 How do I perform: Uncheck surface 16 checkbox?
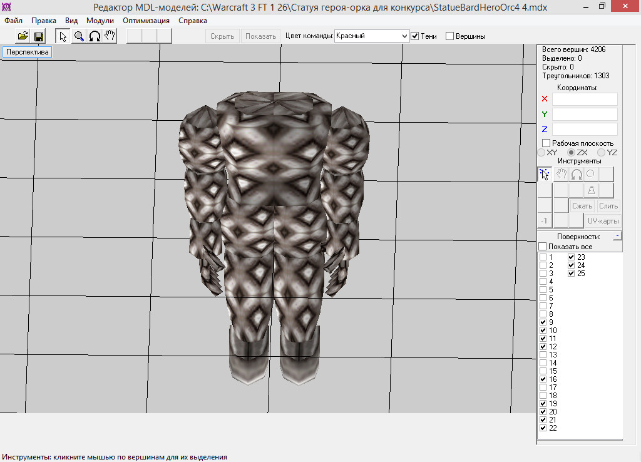[543, 379]
